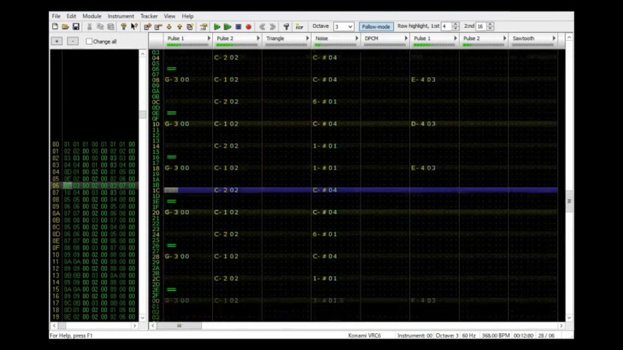Screen dimensions: 623x350
Task: Expand effect columns with the Noise header arrow
Action: point(356,38)
